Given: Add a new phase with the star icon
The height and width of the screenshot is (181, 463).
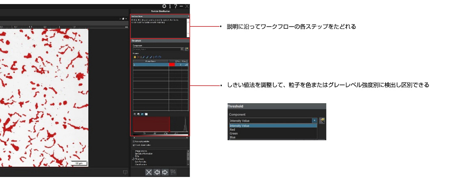Looking at the screenshot, I should (134, 57).
